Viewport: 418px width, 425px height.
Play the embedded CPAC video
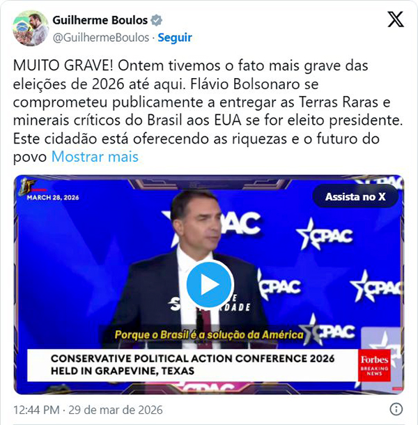210,284
